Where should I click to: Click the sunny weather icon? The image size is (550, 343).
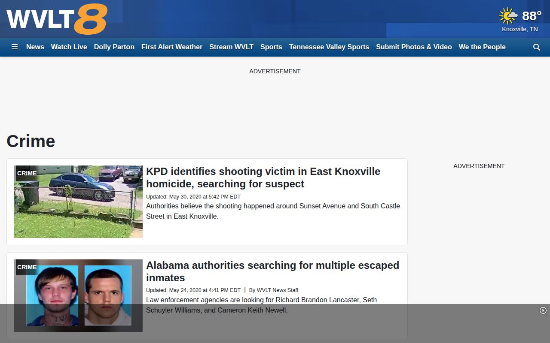(x=508, y=16)
